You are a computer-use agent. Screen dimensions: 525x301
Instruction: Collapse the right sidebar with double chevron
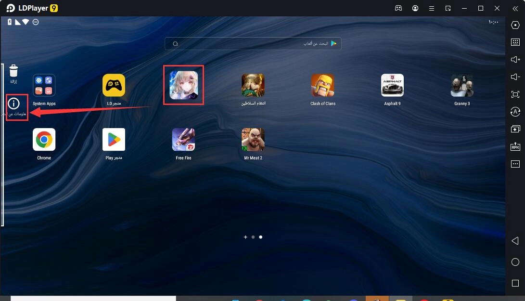point(515,8)
